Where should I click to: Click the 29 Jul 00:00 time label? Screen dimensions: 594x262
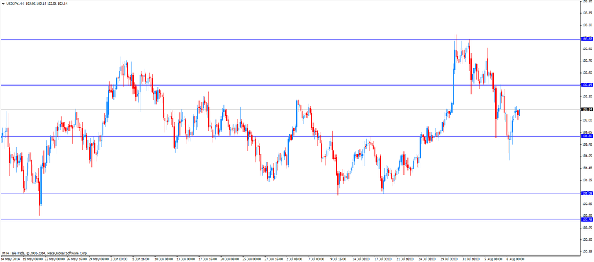tap(450, 260)
